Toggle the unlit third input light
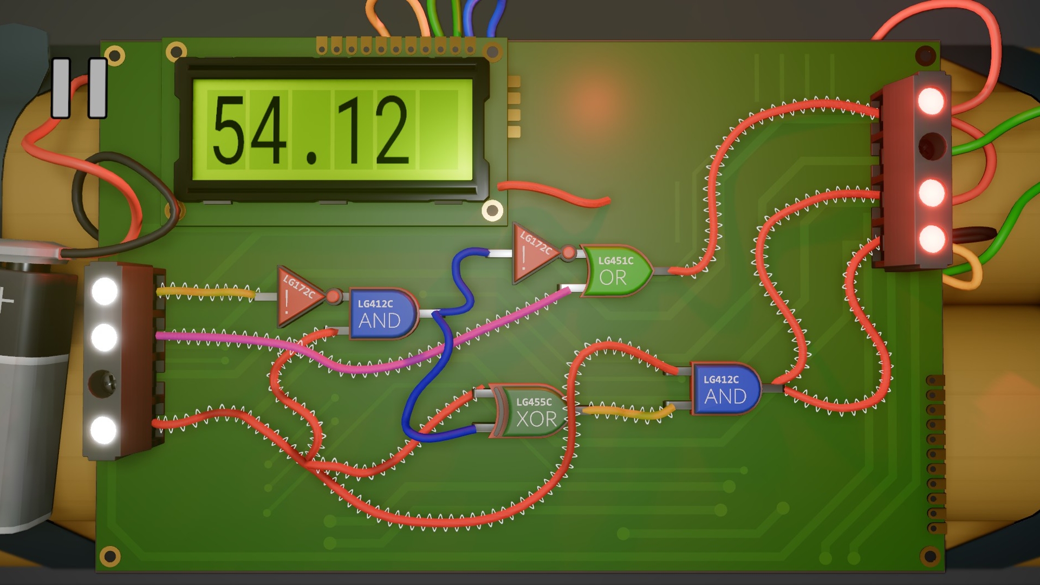Image resolution: width=1040 pixels, height=585 pixels. tap(103, 382)
